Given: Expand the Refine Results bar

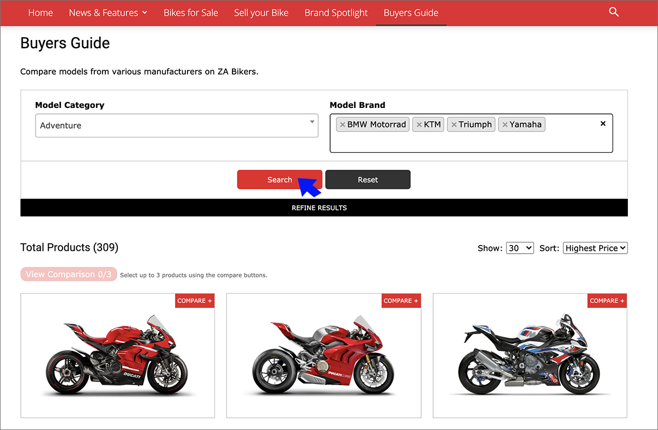Looking at the screenshot, I should click(324, 208).
